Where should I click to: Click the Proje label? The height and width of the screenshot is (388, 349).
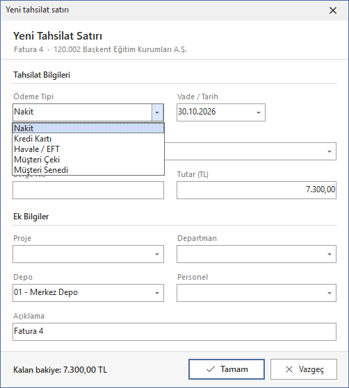tap(22, 238)
